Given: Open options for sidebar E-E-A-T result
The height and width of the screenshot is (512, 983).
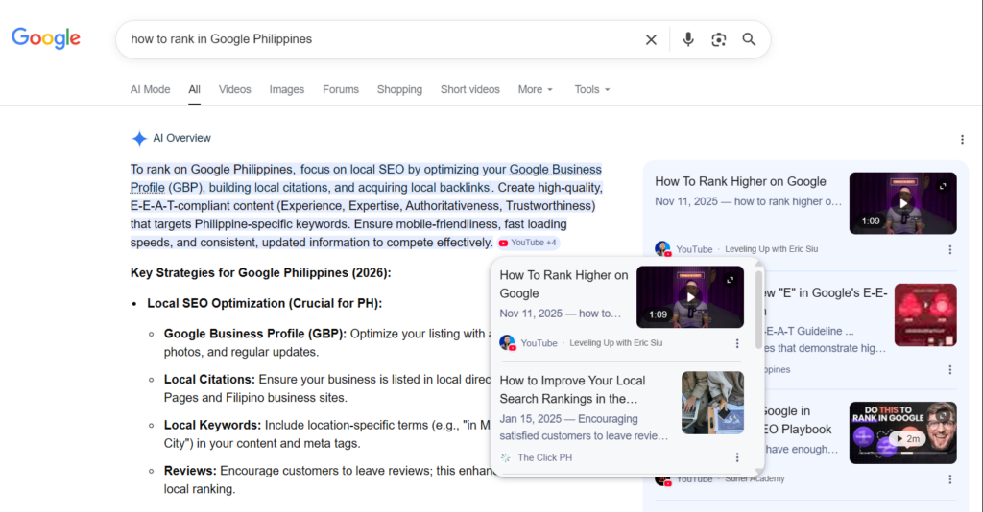Looking at the screenshot, I should click(950, 370).
